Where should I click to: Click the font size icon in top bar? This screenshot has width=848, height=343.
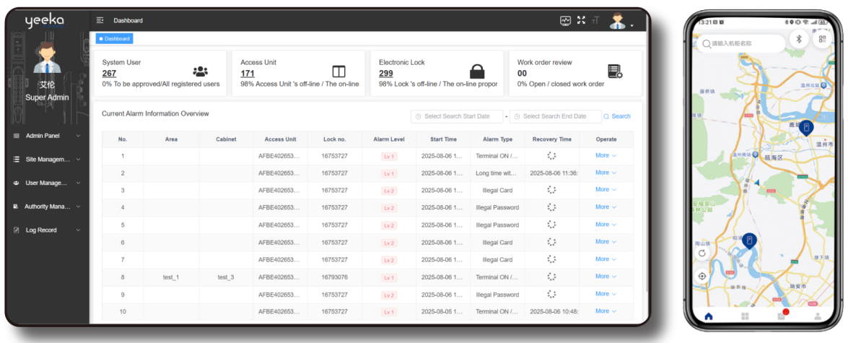pyautogui.click(x=596, y=20)
